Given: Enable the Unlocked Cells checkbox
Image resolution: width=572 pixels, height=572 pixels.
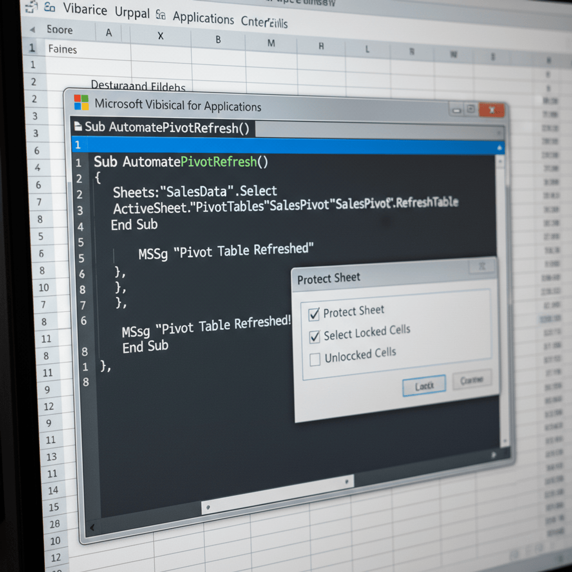Looking at the screenshot, I should 314,359.
